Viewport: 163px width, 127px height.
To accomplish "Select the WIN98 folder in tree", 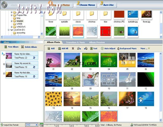I will point(19,24).
